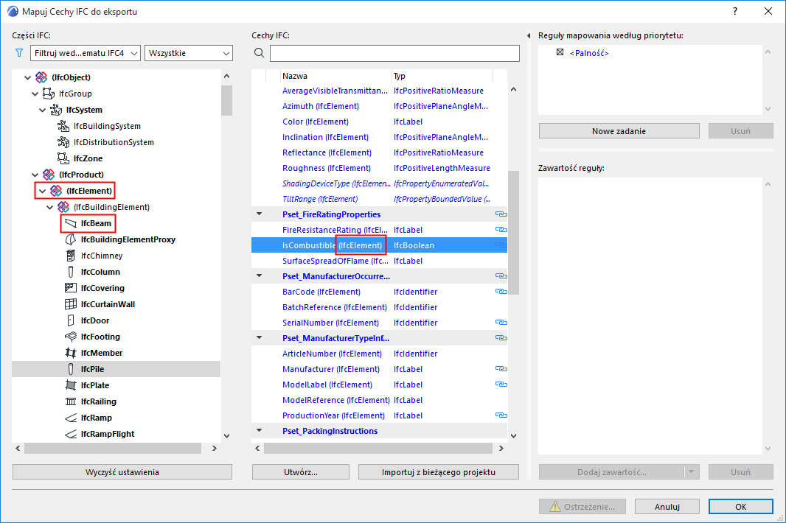Select the BatchReference (IfcElement) row

[380, 307]
